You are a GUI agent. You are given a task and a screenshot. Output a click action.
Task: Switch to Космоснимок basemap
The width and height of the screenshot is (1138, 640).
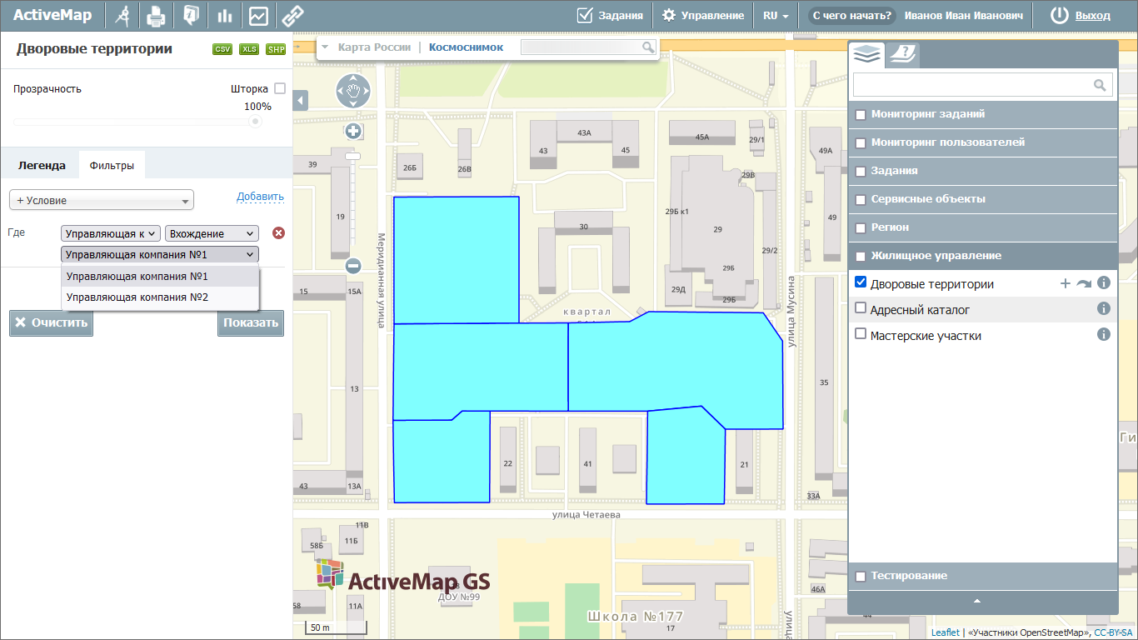click(x=466, y=47)
